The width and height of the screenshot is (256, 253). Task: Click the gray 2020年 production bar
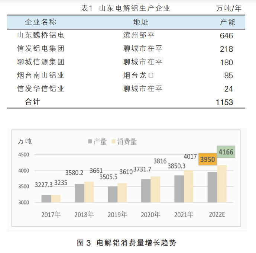pos(146,191)
